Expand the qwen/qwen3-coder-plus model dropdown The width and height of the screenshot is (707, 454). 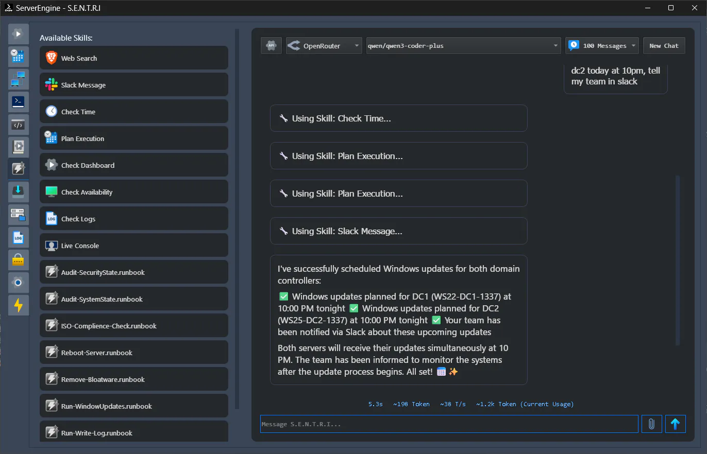click(462, 45)
